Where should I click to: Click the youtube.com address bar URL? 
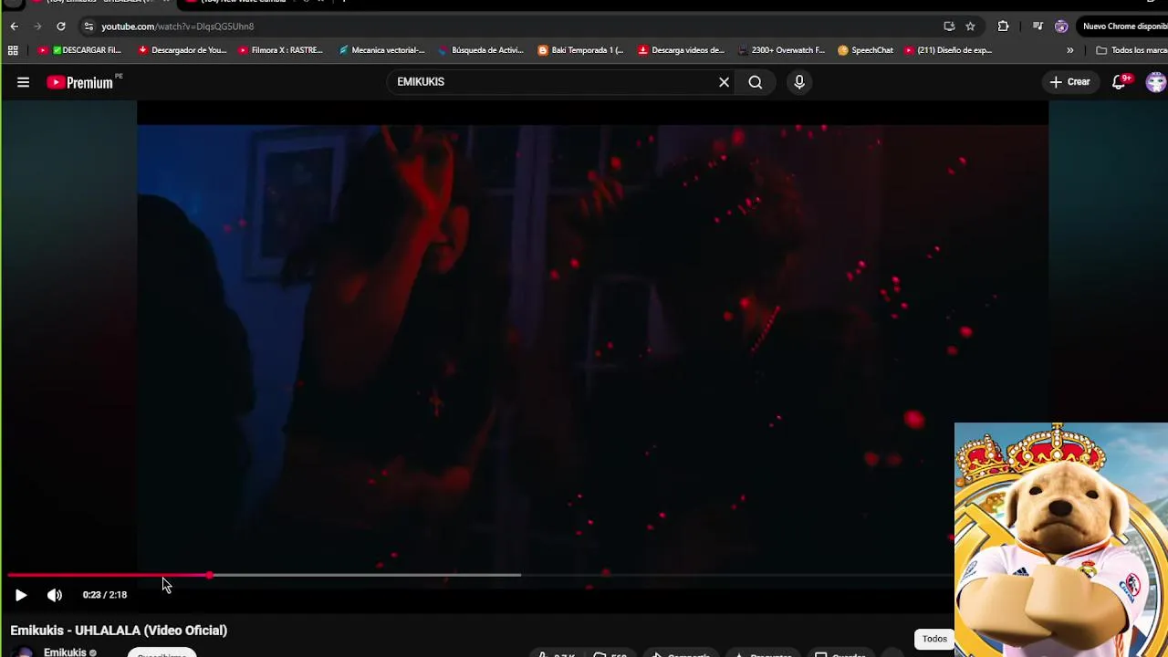coord(177,26)
